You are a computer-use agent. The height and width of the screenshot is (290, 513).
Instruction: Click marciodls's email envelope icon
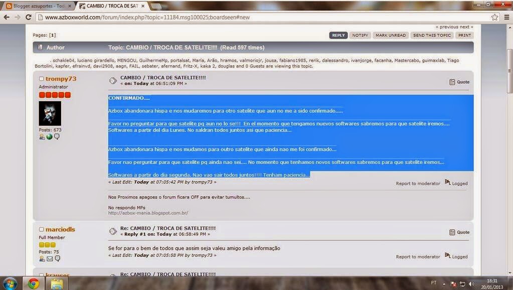click(50, 258)
